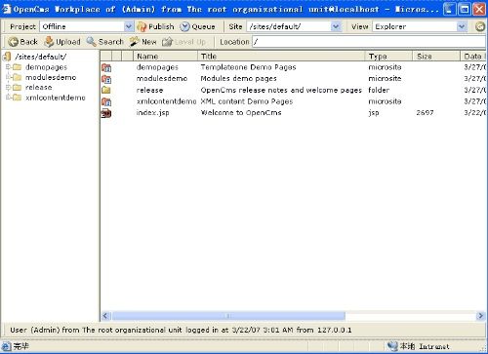This screenshot has width=488, height=354.
Task: Click the horizontal scrollbar thumb
Action: [x=228, y=316]
